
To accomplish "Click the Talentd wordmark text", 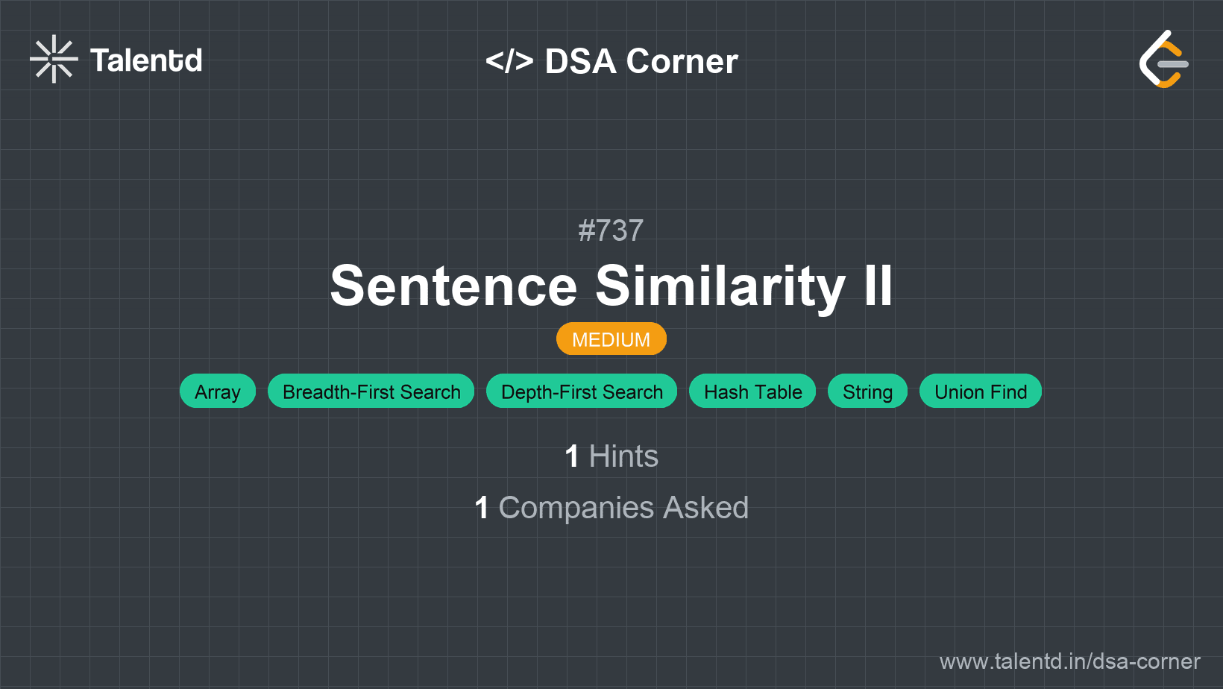I will pos(146,60).
